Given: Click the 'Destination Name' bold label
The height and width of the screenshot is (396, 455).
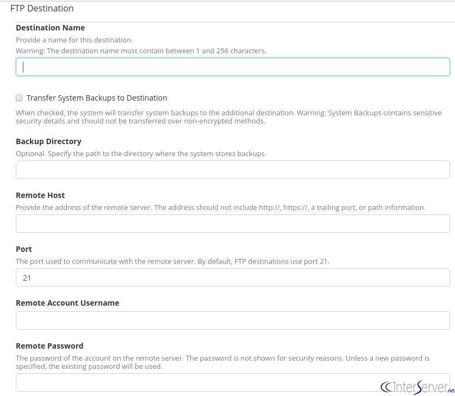Looking at the screenshot, I should click(x=50, y=28).
